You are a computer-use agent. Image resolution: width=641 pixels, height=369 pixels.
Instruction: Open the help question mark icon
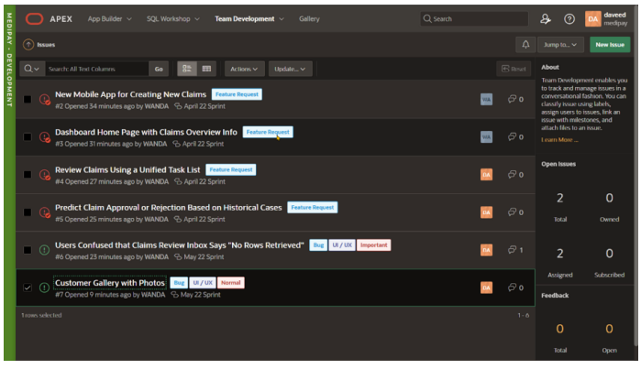pyautogui.click(x=569, y=19)
